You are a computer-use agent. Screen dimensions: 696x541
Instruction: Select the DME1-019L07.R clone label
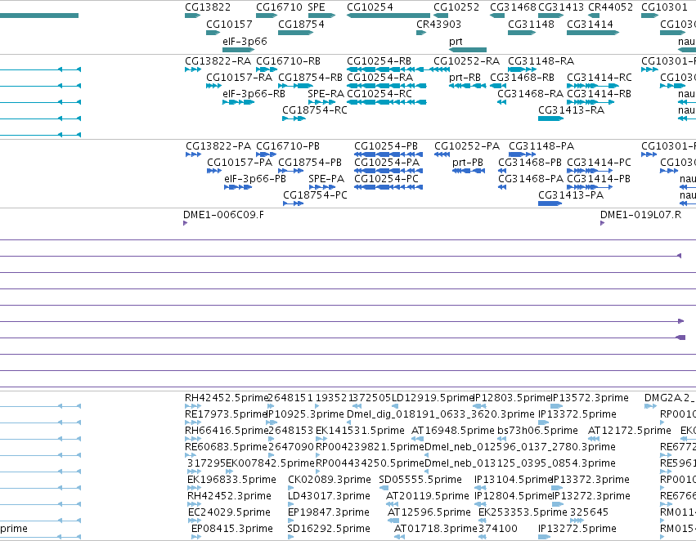coord(640,215)
